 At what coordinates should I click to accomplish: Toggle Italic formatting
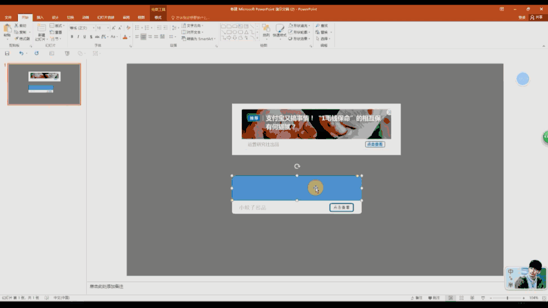[78, 37]
